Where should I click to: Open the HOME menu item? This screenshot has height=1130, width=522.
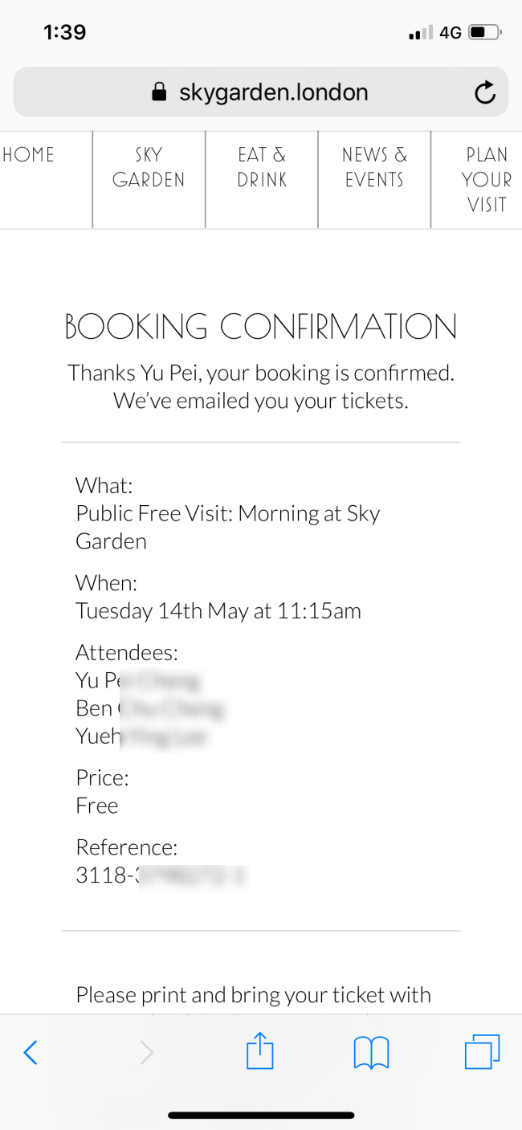coord(28,155)
